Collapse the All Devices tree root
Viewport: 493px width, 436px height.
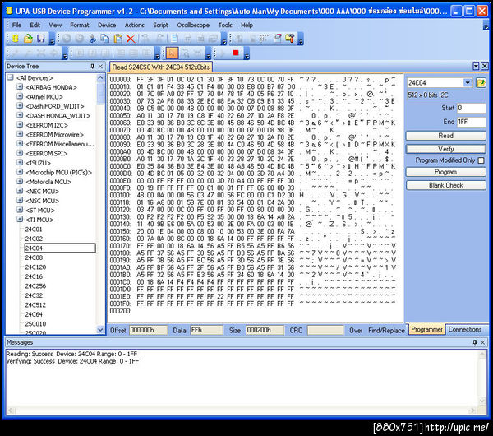pos(11,77)
